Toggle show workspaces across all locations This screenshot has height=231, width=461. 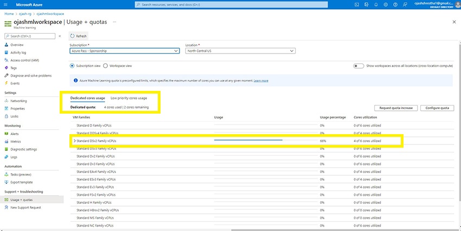[358, 65]
